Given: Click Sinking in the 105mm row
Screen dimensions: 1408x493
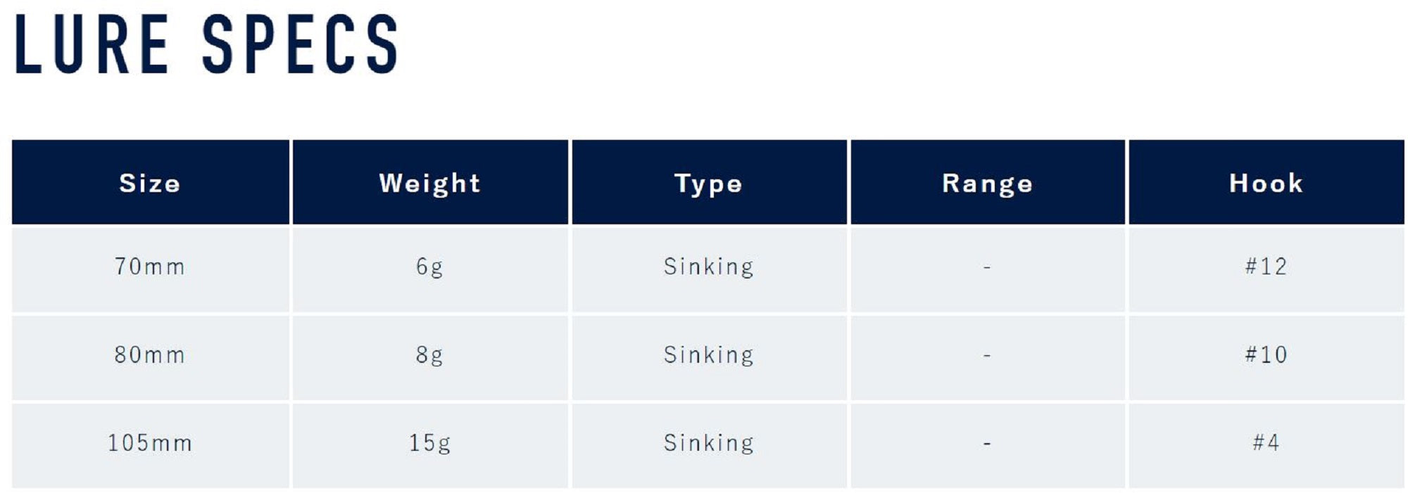Looking at the screenshot, I should [708, 443].
